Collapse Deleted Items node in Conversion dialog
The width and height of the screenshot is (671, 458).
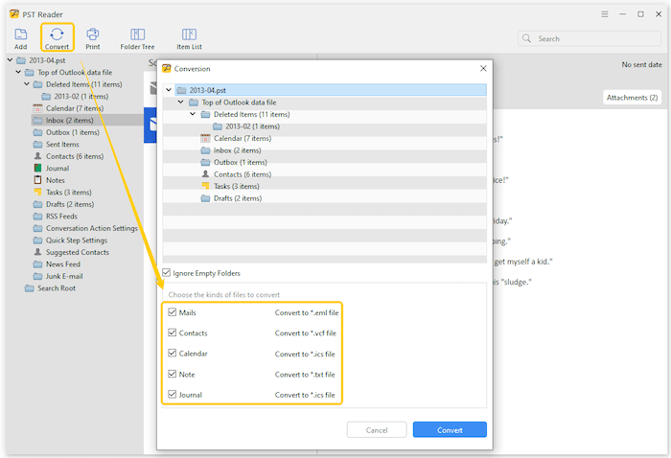(193, 114)
